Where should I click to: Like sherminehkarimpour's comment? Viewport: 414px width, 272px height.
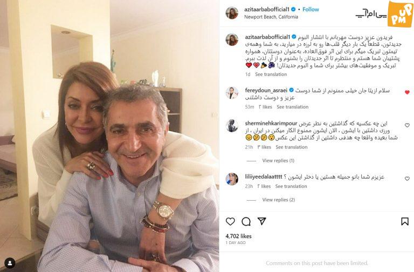tap(407, 125)
